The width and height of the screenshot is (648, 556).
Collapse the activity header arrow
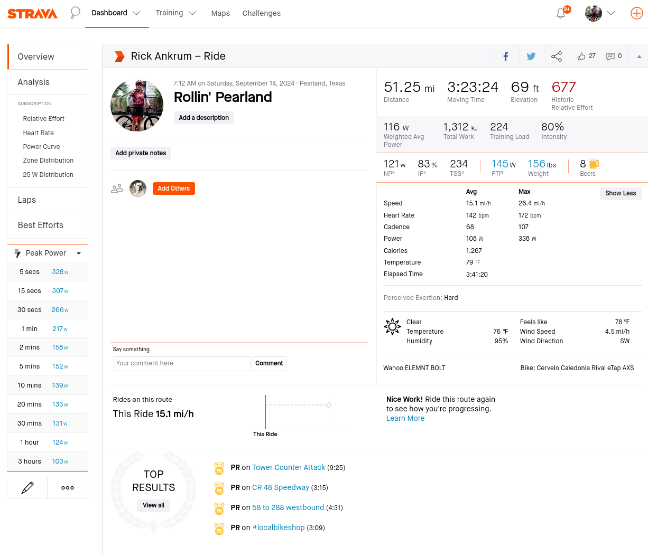click(639, 56)
